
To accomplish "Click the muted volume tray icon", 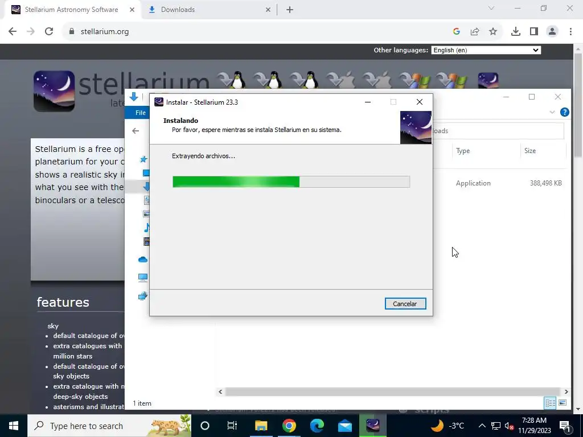I will 509,426.
